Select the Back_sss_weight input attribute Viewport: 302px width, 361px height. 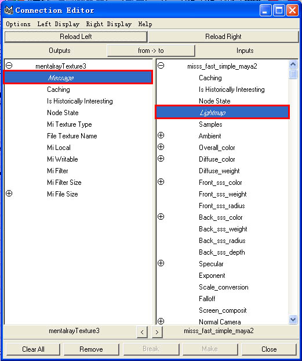point(223,229)
